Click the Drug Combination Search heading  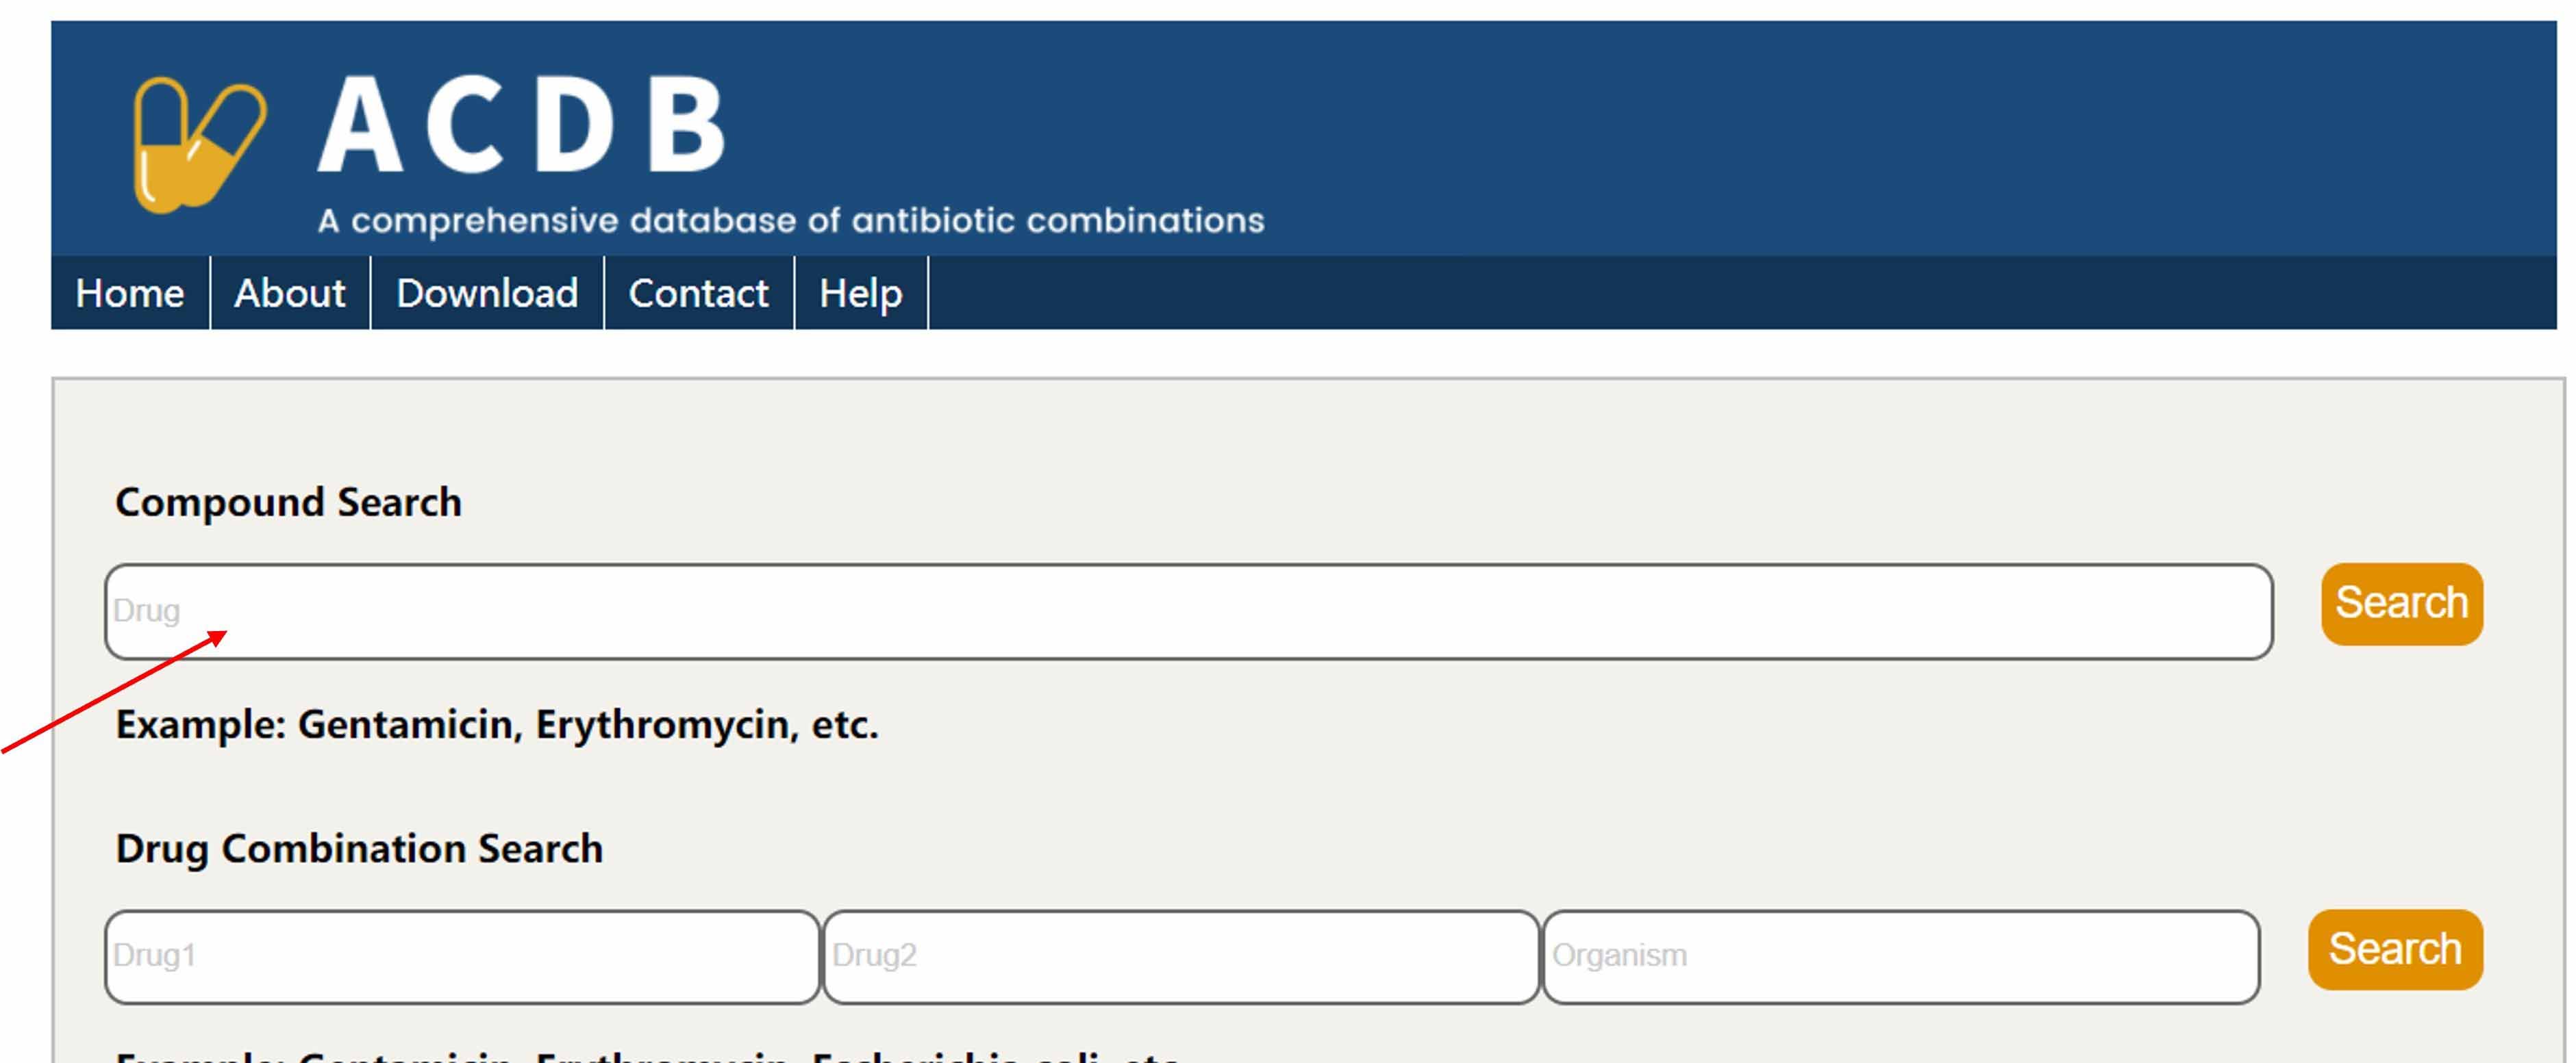(x=359, y=848)
